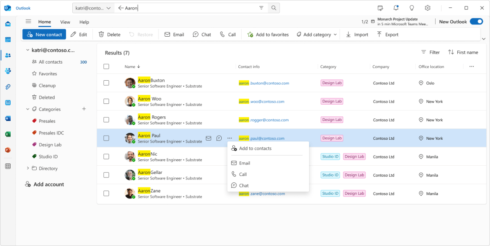Open Word from the left app bar

[x=8, y=118]
